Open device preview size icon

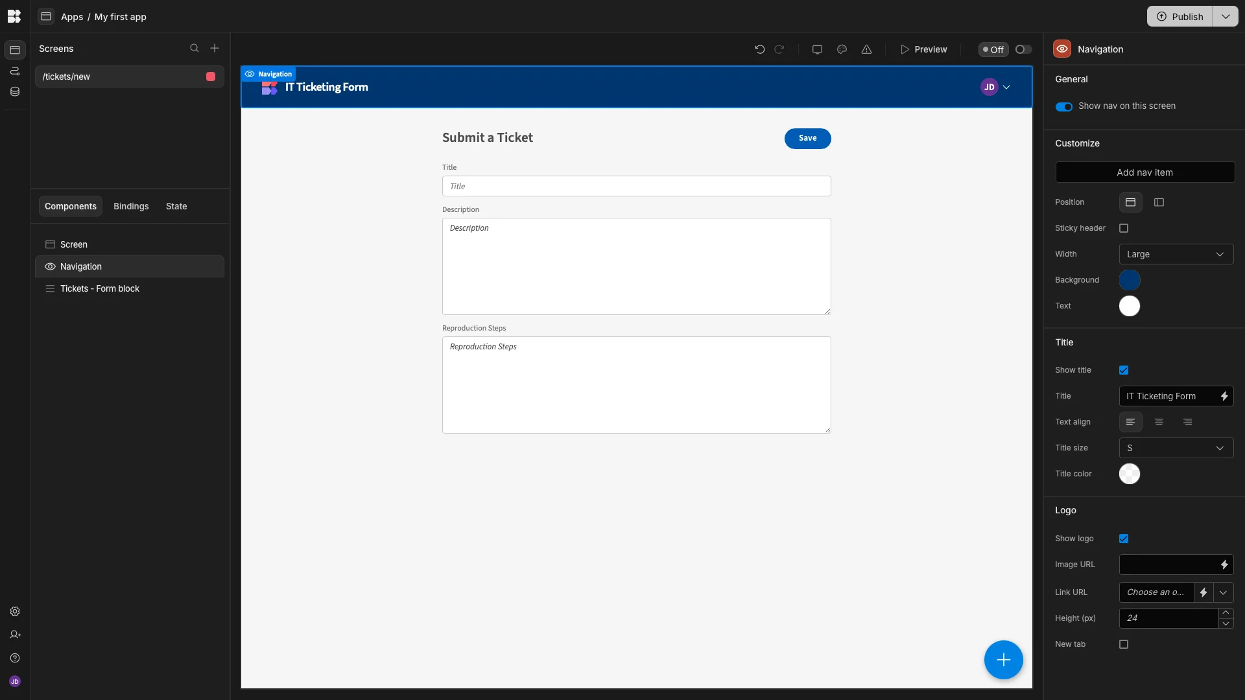[818, 49]
